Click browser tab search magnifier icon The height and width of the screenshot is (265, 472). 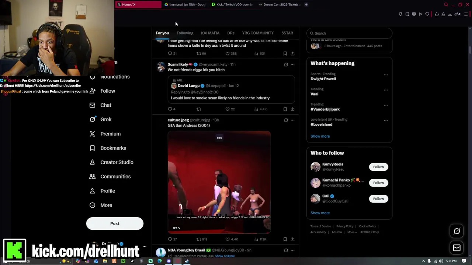point(446,4)
